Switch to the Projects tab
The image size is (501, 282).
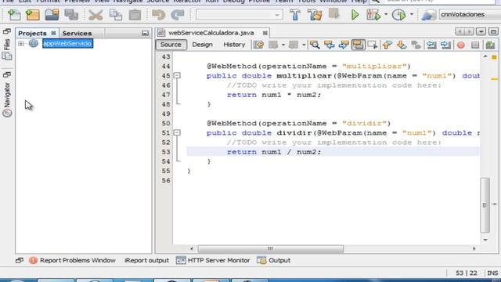pos(32,33)
